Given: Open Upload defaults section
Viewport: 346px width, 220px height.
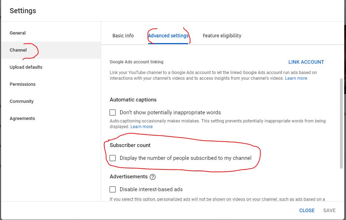Looking at the screenshot, I should (x=26, y=67).
